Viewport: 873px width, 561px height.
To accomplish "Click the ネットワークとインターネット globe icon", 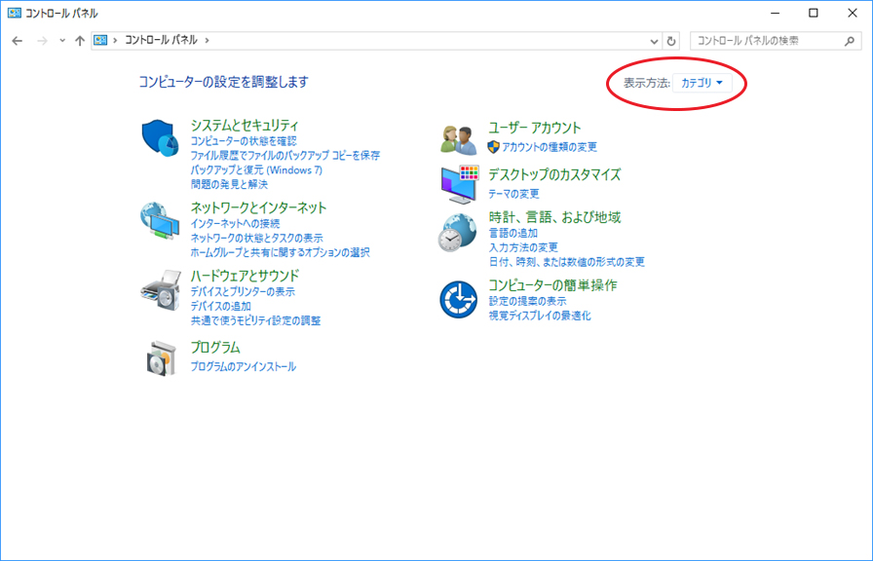I will pos(161,221).
